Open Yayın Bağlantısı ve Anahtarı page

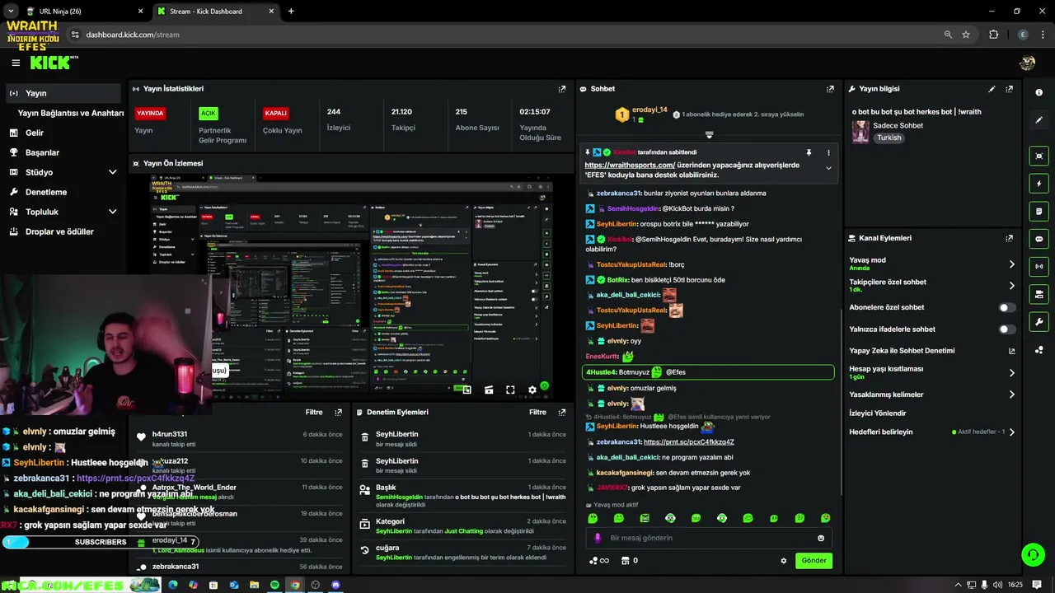pyautogui.click(x=71, y=113)
